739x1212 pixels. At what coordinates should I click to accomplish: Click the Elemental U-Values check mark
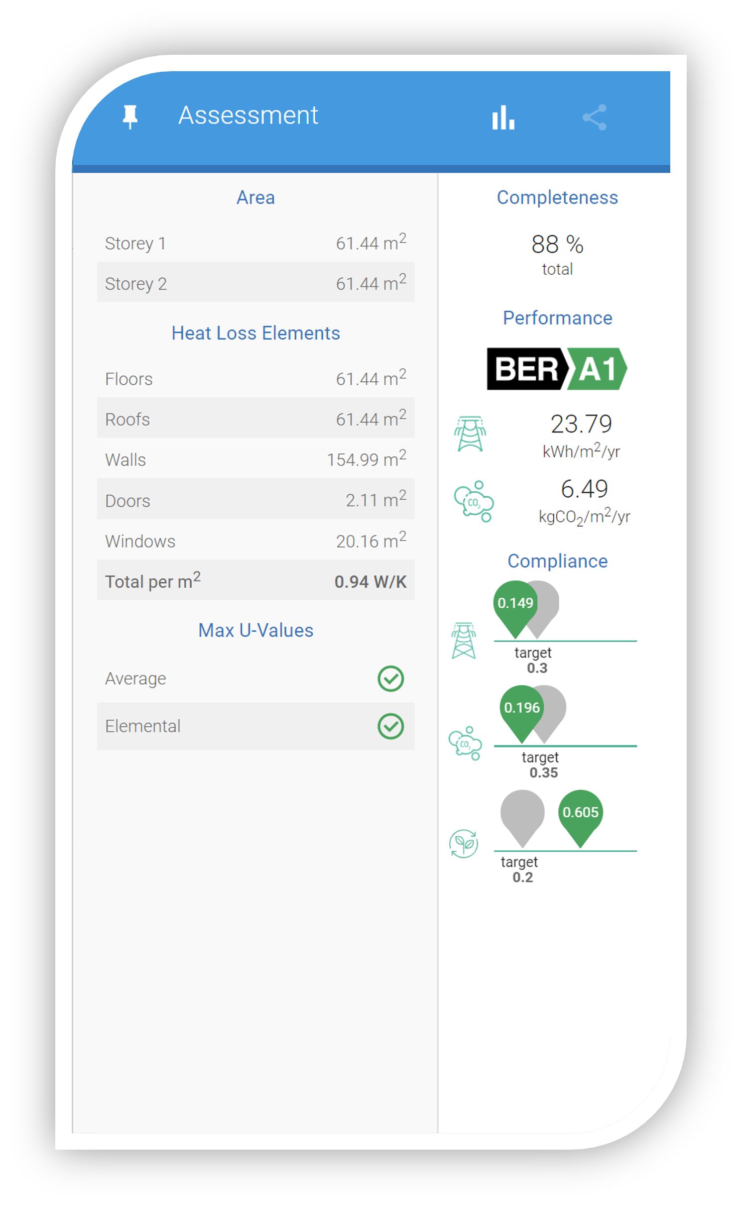[390, 726]
